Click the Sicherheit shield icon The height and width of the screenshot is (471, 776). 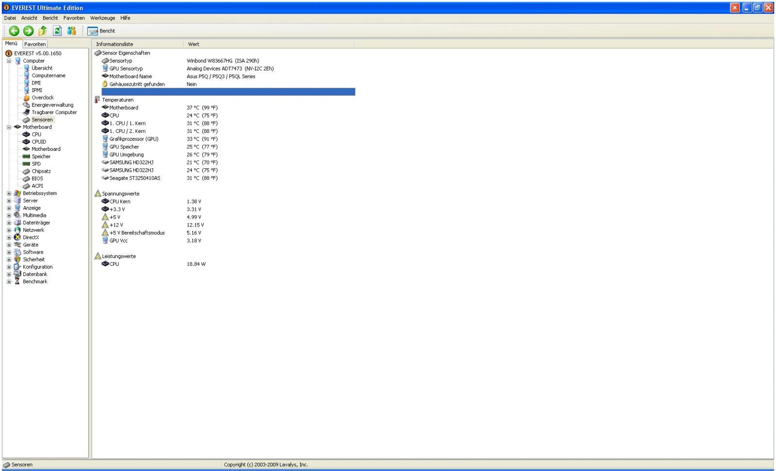coord(17,260)
